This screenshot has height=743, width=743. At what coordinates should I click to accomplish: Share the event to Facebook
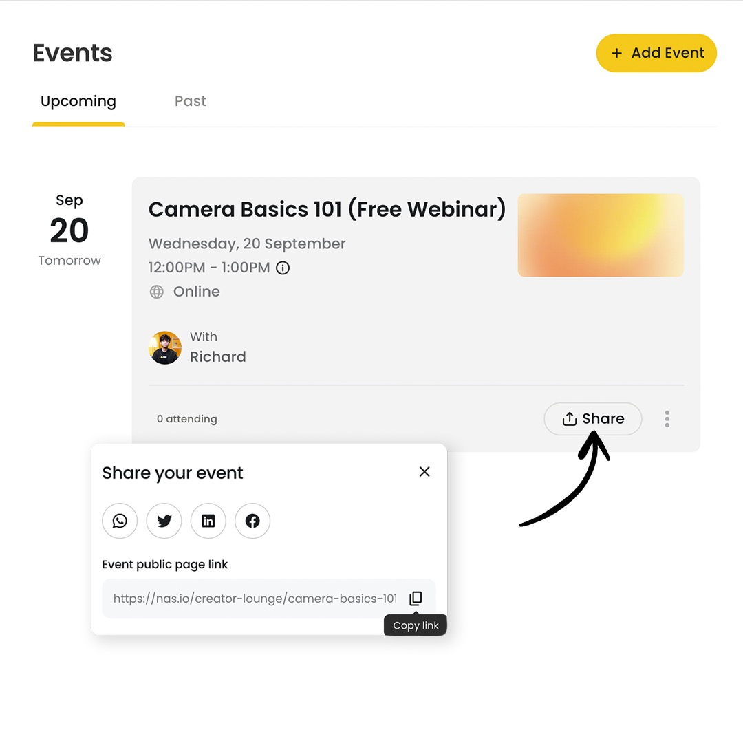[x=252, y=521]
